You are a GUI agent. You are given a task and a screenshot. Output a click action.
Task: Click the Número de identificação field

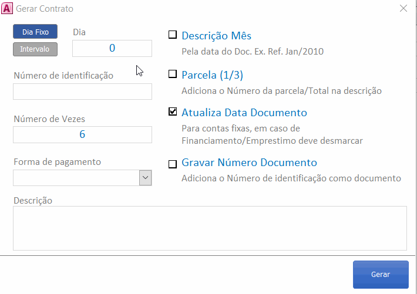pos(82,92)
